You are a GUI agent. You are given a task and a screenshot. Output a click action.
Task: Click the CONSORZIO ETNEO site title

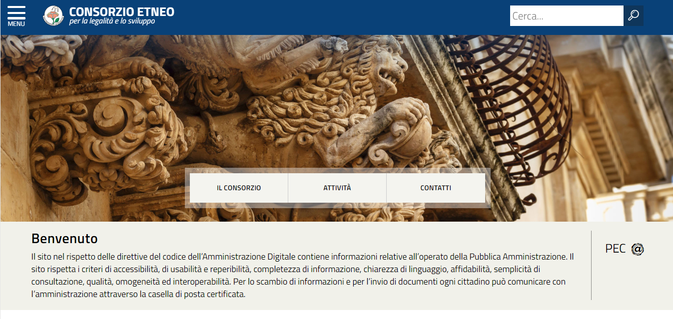pyautogui.click(x=121, y=11)
